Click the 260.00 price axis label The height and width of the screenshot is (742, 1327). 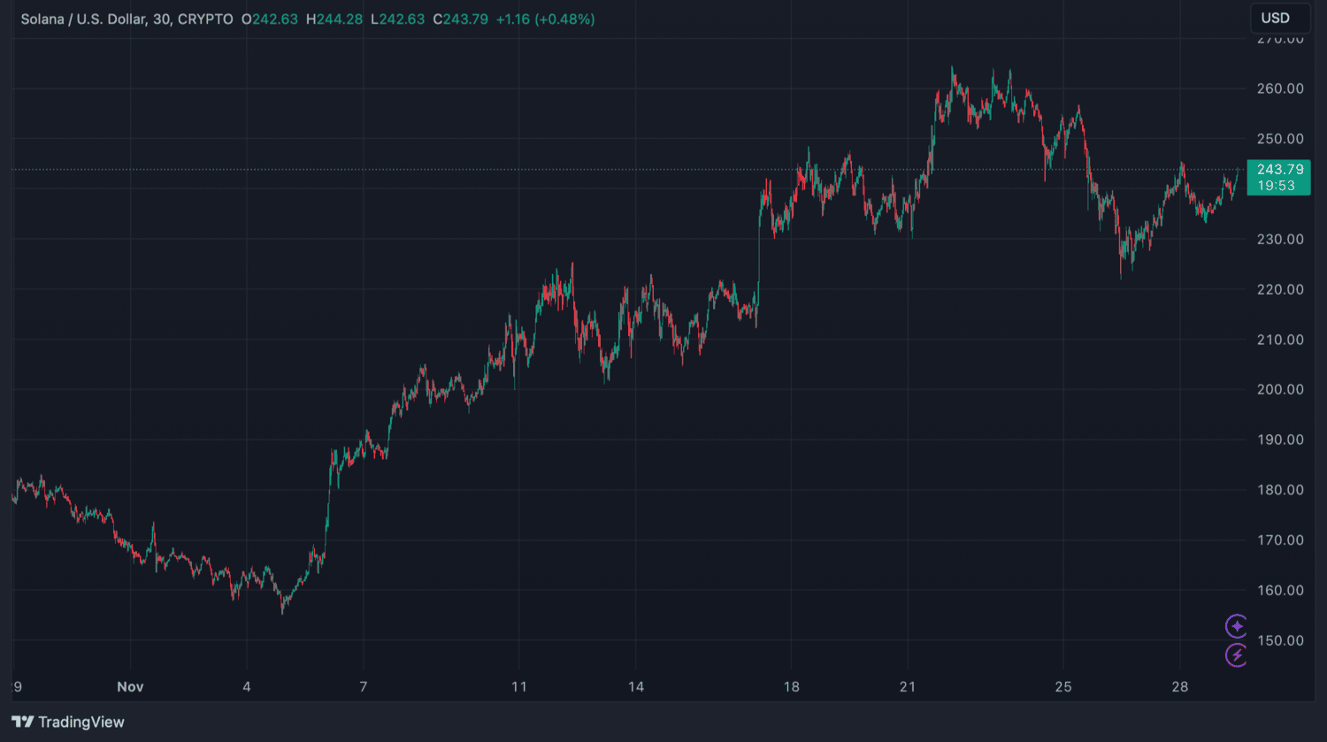coord(1280,88)
